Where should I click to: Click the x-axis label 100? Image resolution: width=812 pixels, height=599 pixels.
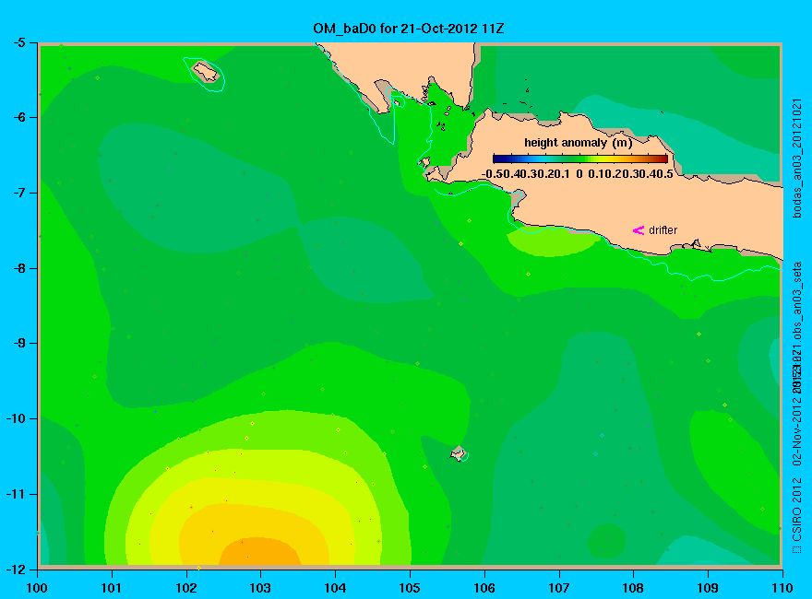pyautogui.click(x=37, y=588)
